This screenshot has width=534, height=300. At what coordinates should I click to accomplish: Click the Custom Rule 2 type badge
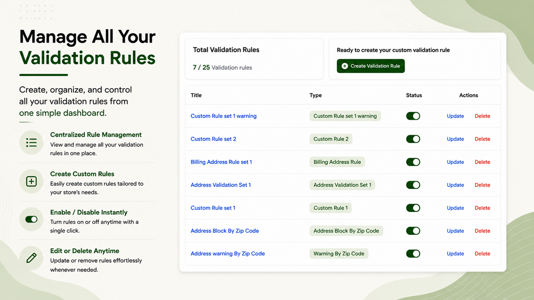pyautogui.click(x=331, y=139)
